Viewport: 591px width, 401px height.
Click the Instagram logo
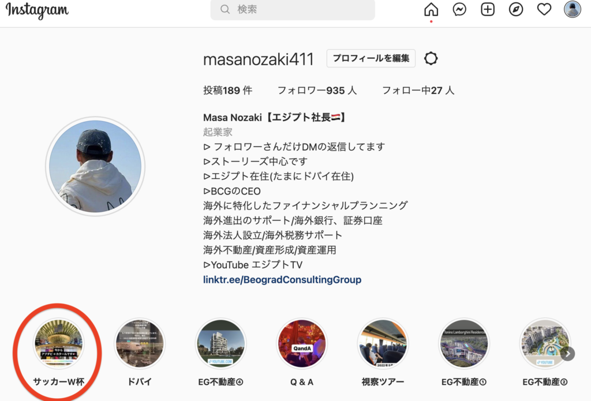tap(37, 10)
